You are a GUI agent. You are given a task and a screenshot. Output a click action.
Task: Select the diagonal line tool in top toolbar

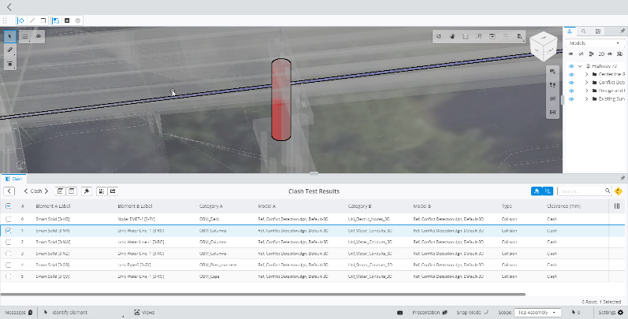(x=32, y=20)
